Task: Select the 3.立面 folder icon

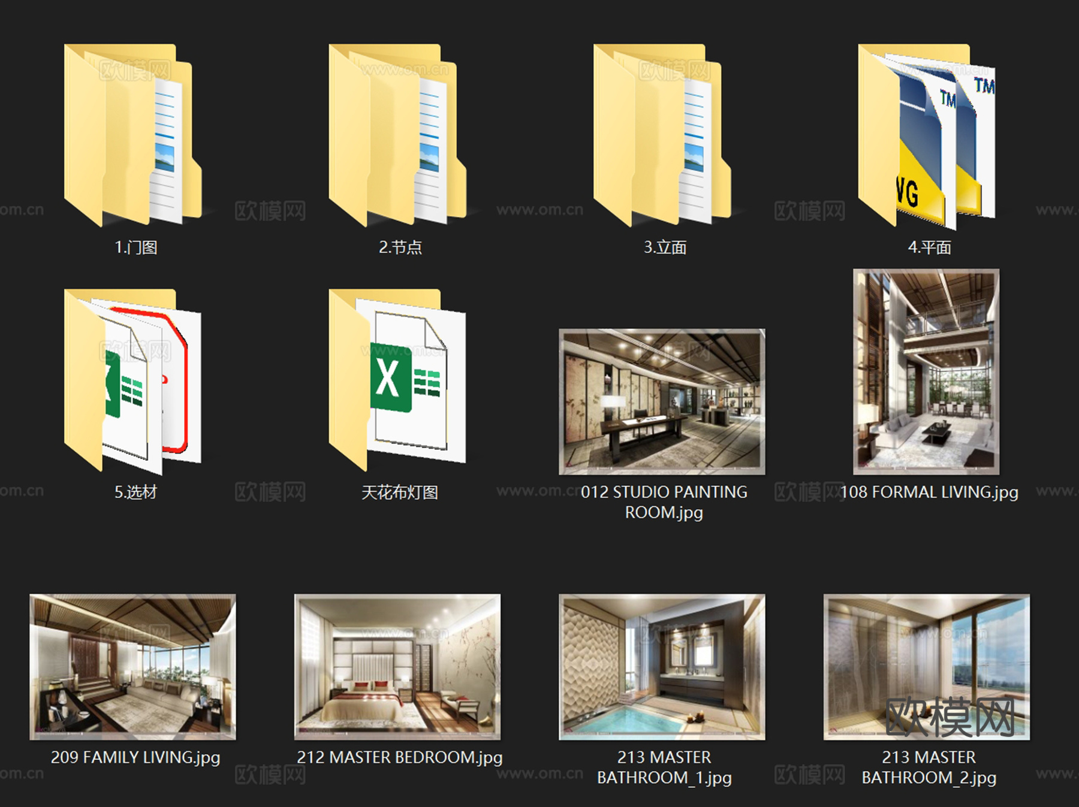Action: coord(662,135)
